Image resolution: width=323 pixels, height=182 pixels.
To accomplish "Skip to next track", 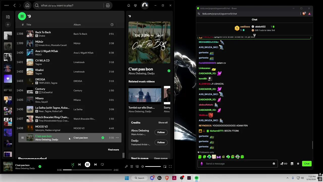I will 95,165.
